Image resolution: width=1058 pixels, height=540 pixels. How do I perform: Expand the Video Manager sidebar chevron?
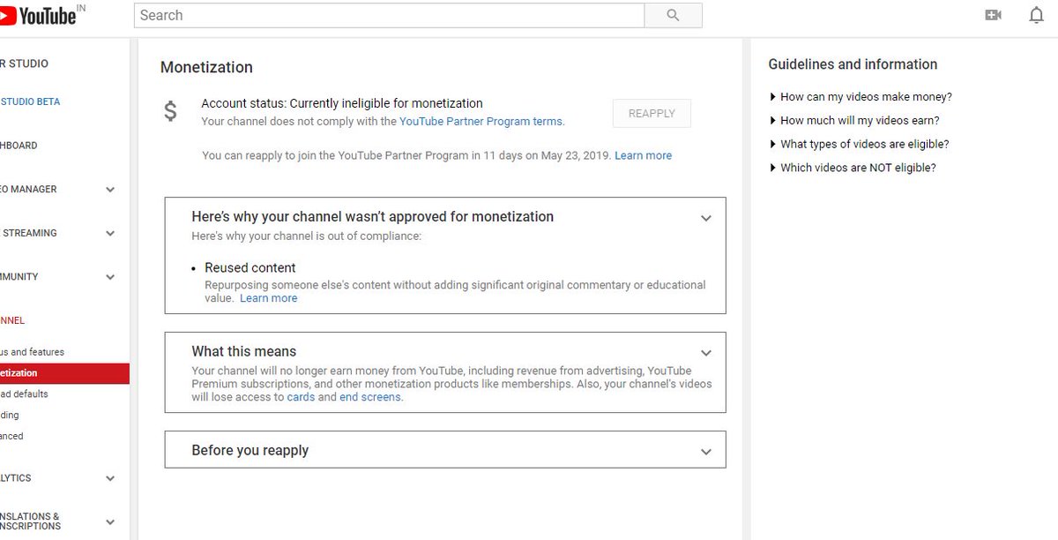click(x=110, y=189)
